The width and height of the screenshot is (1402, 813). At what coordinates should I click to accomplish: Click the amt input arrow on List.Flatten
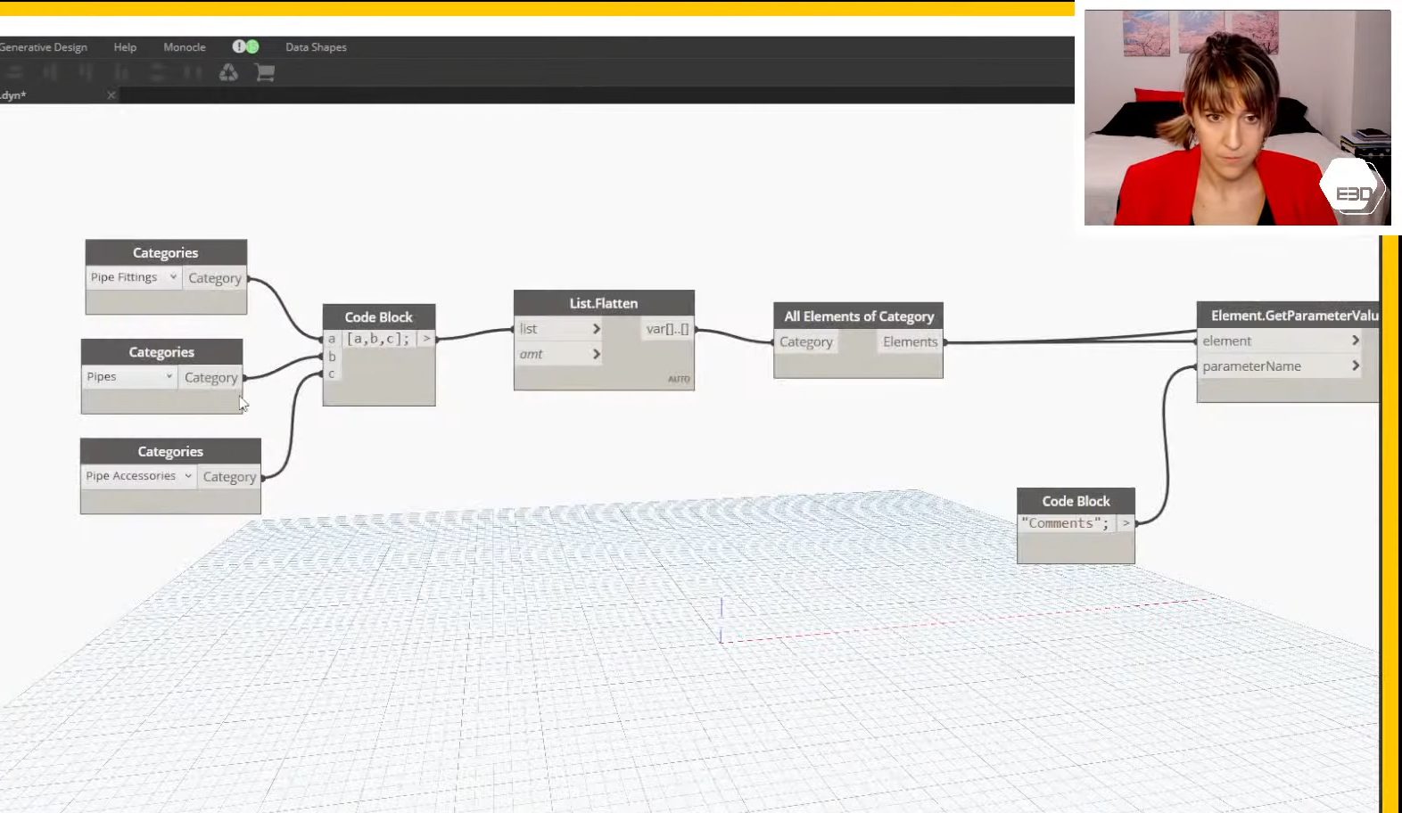(x=597, y=354)
